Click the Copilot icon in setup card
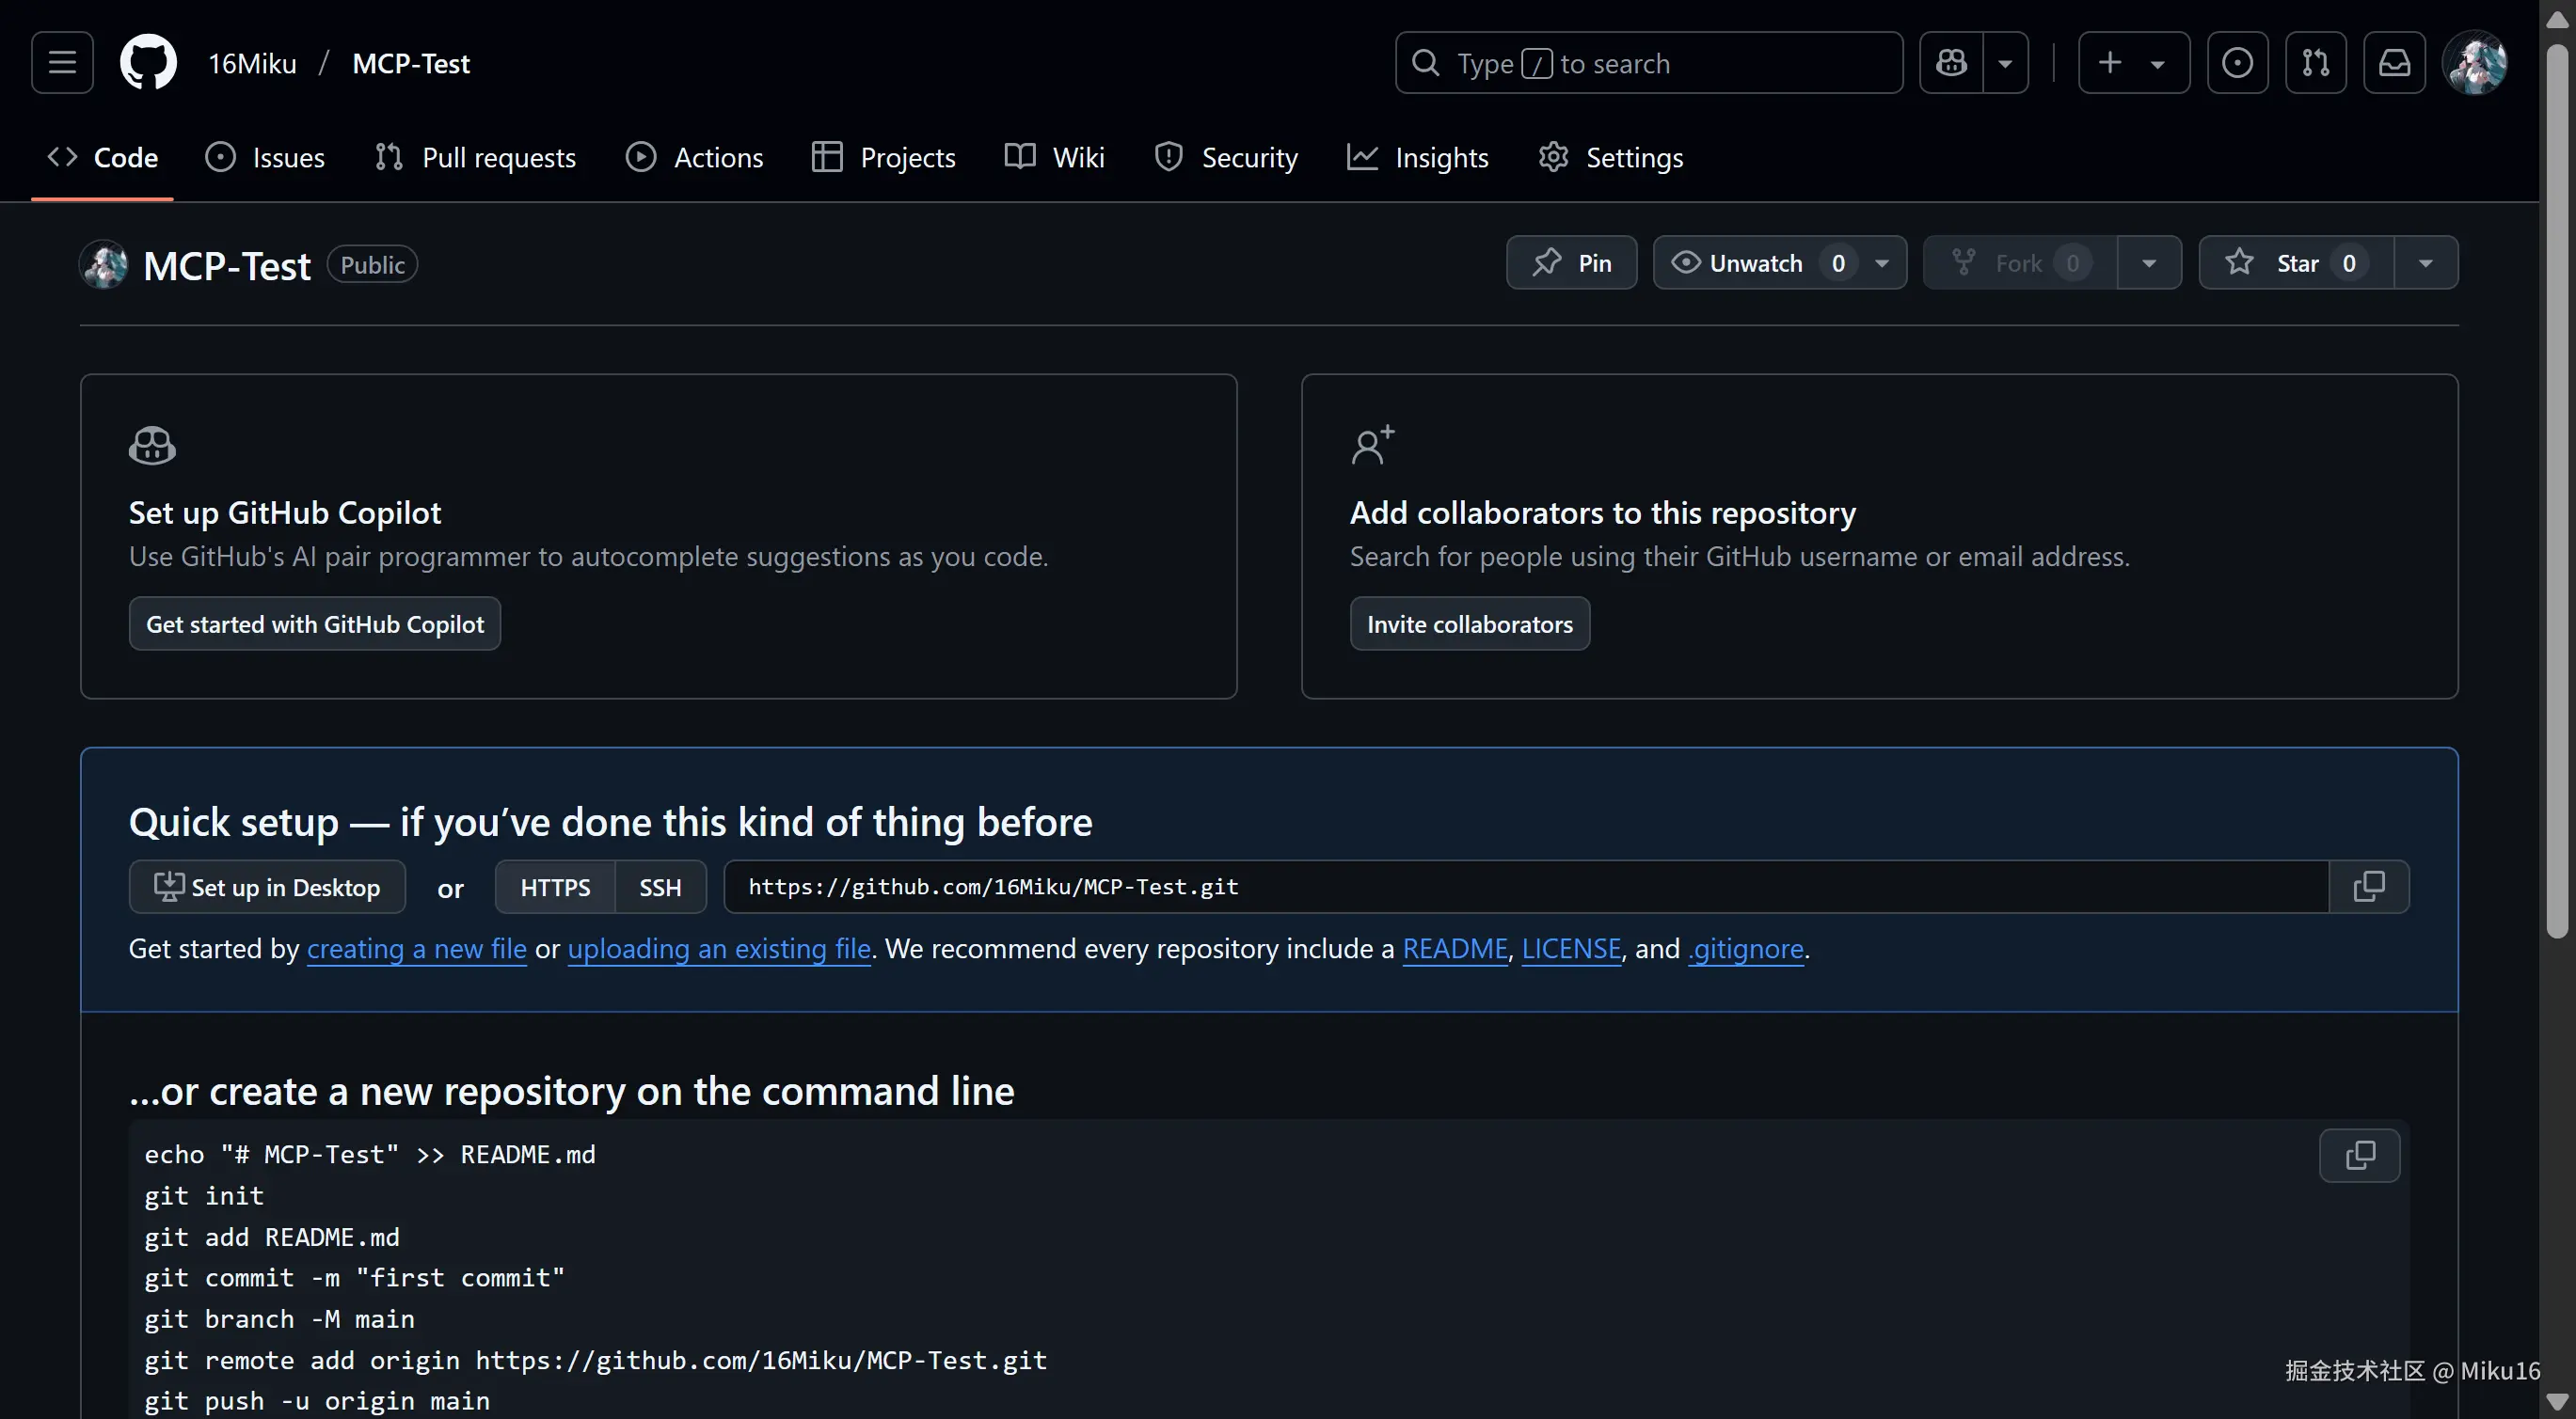2576x1419 pixels. [x=152, y=446]
